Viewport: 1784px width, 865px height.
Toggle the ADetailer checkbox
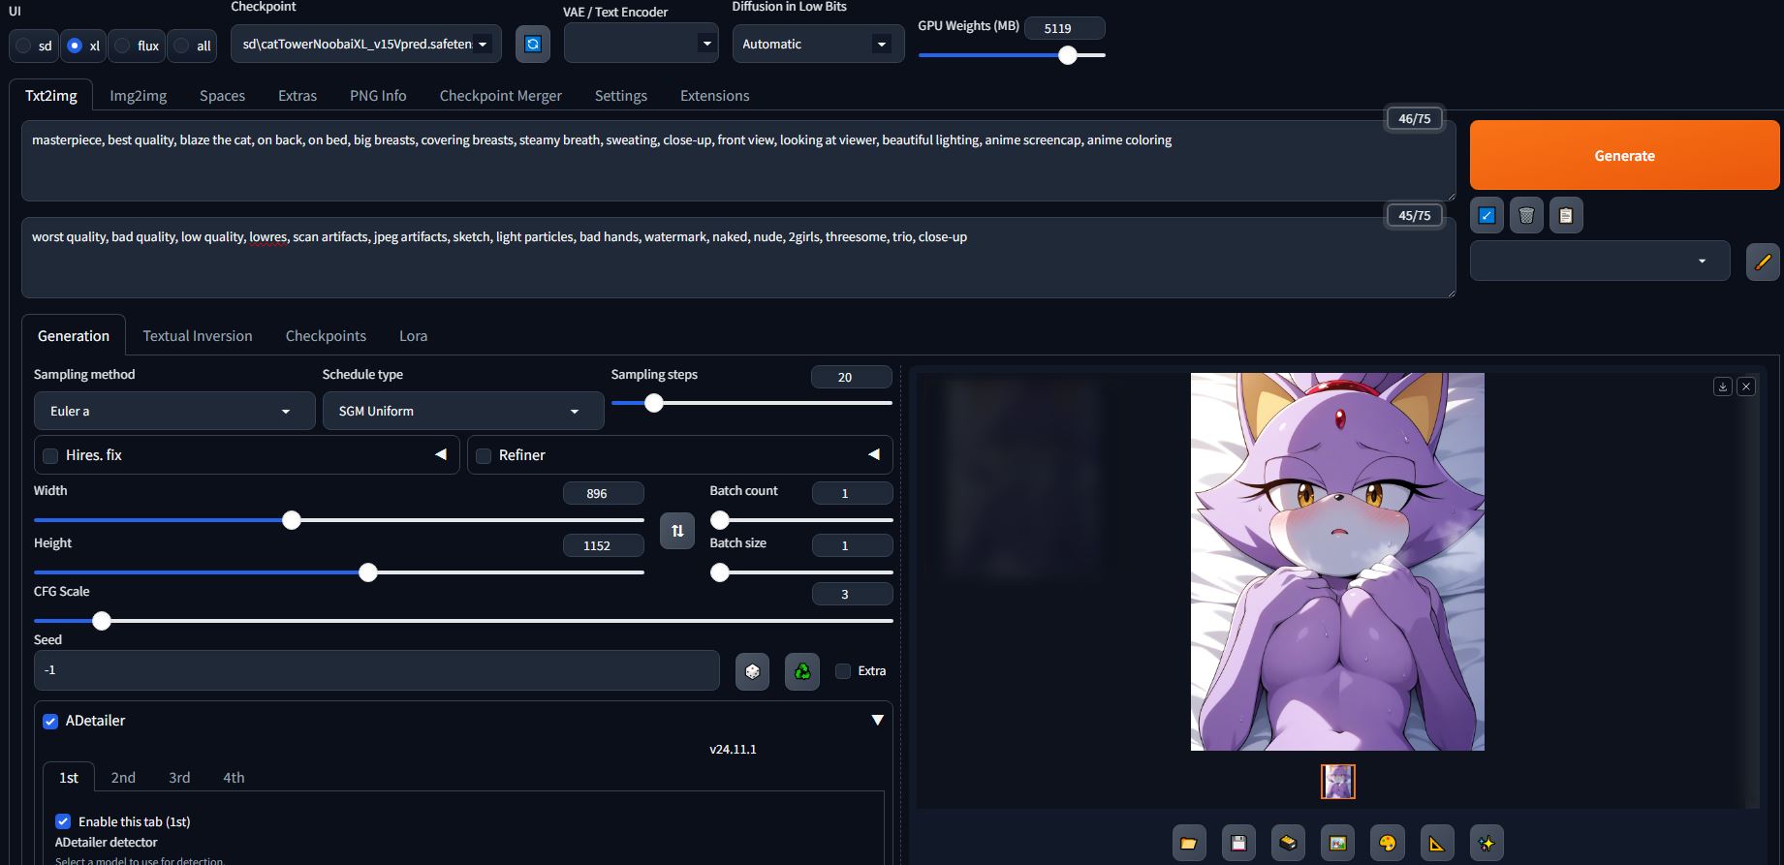click(50, 722)
